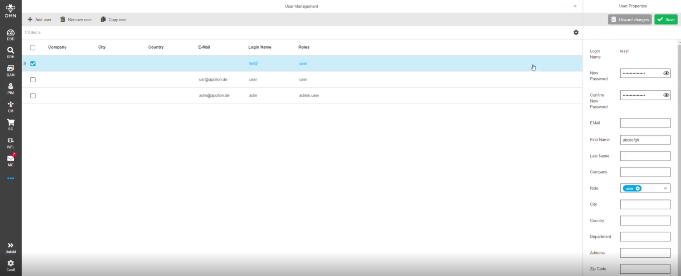Viewport: 681px width, 276px height.
Task: Open the SRH search module
Action: (x=10, y=52)
